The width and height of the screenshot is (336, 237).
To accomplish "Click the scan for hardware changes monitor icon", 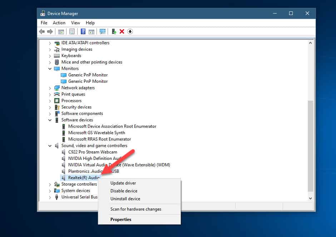I will pos(103,32).
